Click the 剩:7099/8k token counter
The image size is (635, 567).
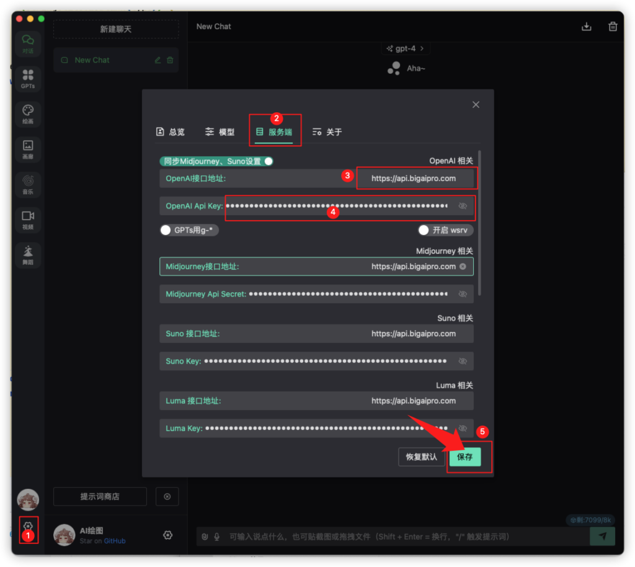coord(590,520)
